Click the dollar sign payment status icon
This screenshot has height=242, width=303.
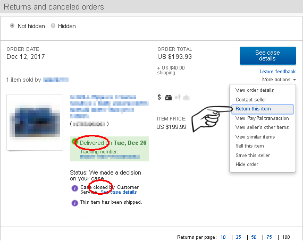click(159, 97)
